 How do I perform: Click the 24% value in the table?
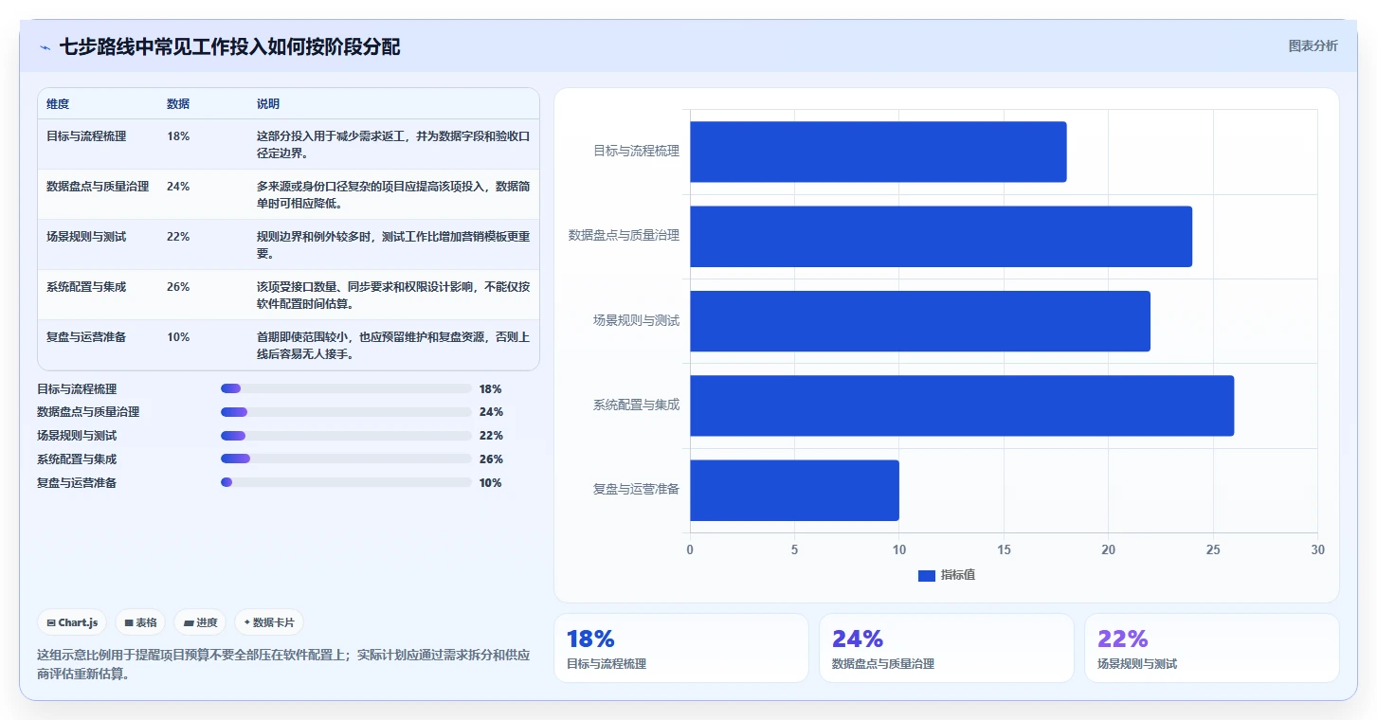coord(178,187)
